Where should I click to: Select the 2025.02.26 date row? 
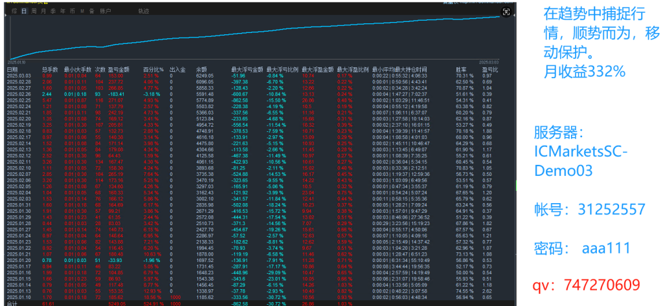coord(254,94)
